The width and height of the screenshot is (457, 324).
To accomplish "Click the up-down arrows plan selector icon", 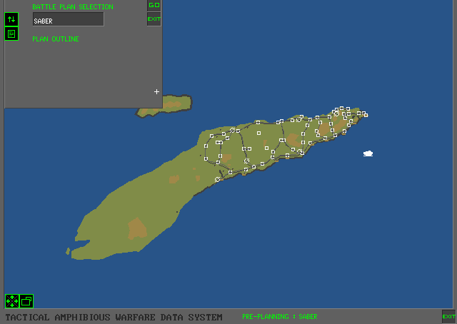I will coord(11,19).
